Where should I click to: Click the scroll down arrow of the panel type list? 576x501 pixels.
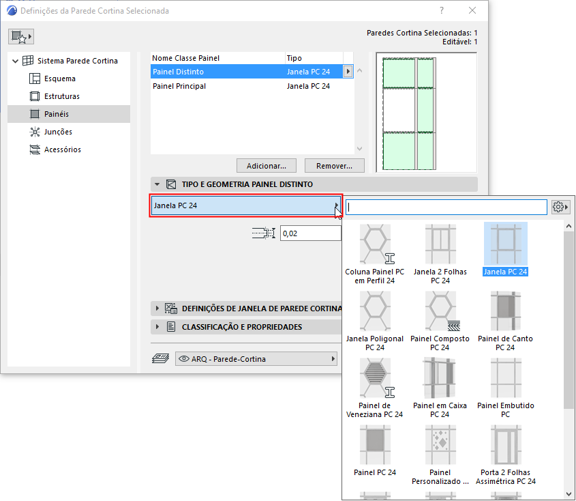click(x=569, y=494)
